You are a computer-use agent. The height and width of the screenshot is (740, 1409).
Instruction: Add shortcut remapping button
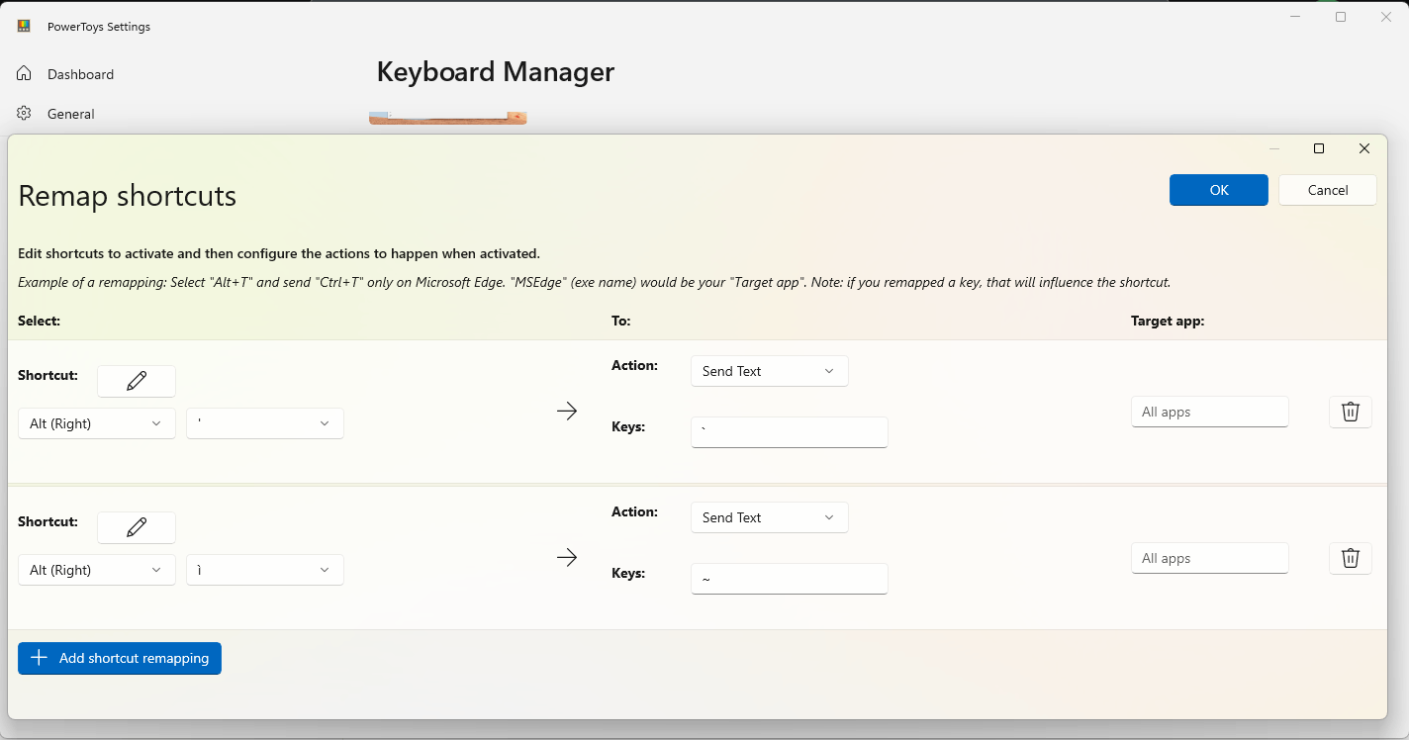point(120,658)
